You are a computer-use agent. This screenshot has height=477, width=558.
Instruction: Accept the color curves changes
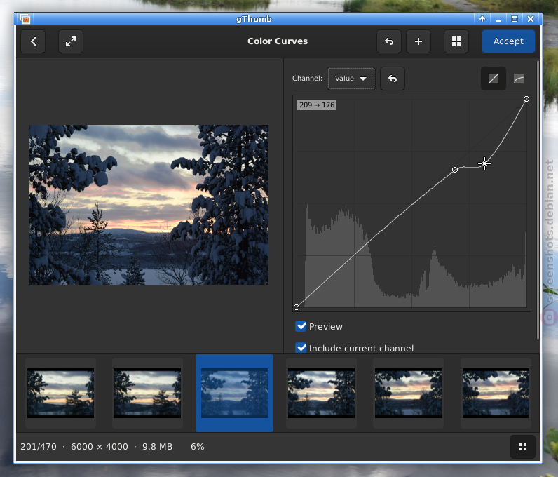coord(508,41)
